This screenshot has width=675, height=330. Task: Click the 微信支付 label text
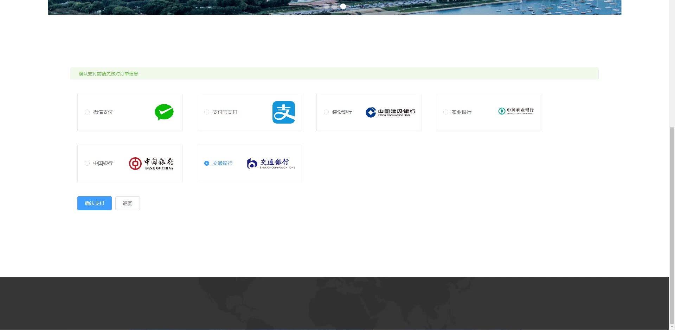[x=103, y=112]
